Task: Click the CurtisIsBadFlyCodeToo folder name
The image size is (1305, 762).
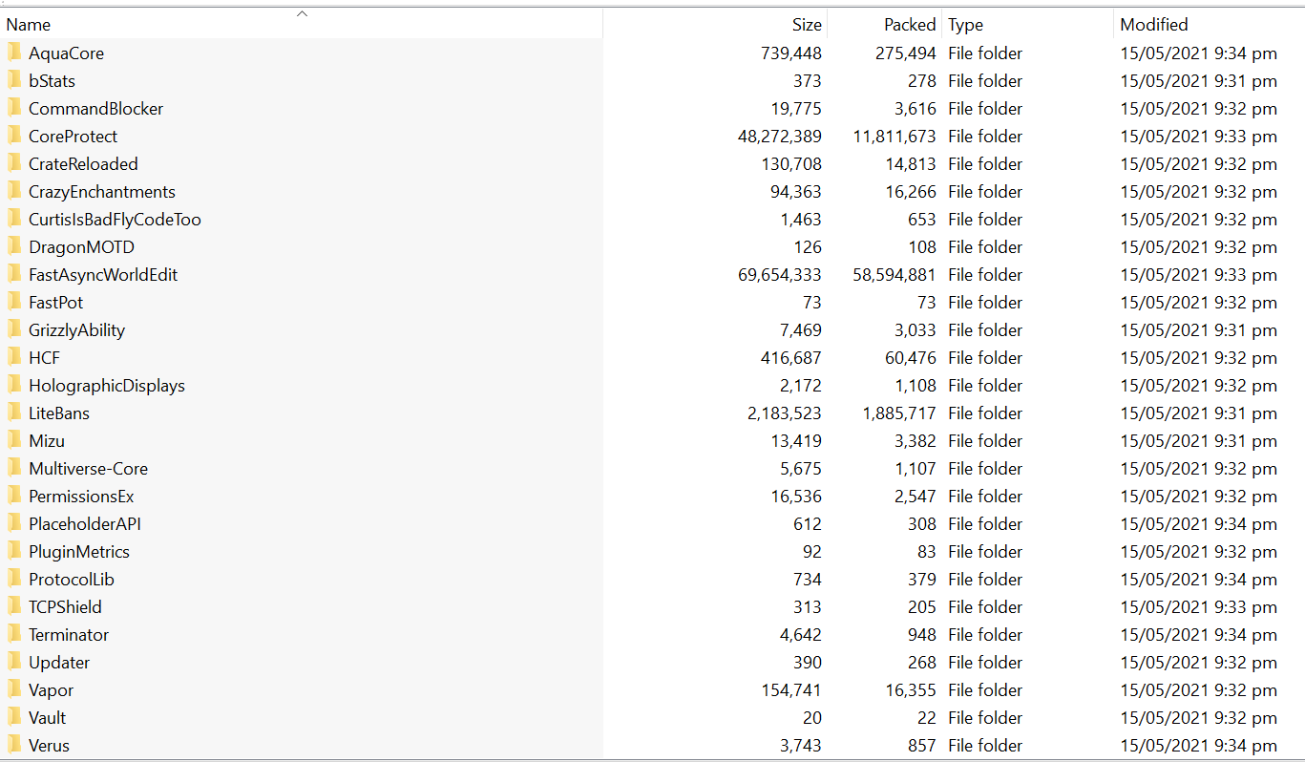Action: pyautogui.click(x=115, y=220)
